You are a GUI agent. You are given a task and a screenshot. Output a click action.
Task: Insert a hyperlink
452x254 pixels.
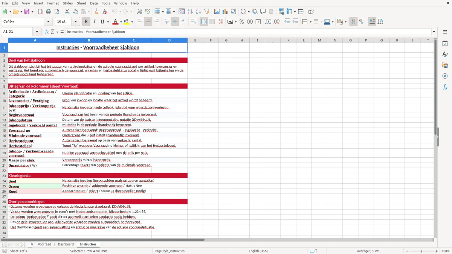(x=255, y=12)
